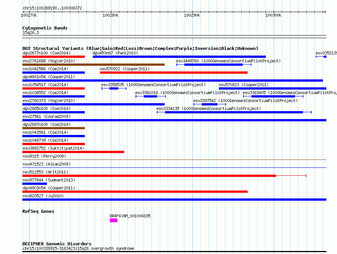Click the nsv570922 (Cooper2011) red loss bar
This screenshot has width=337, height=254.
tap(174, 73)
